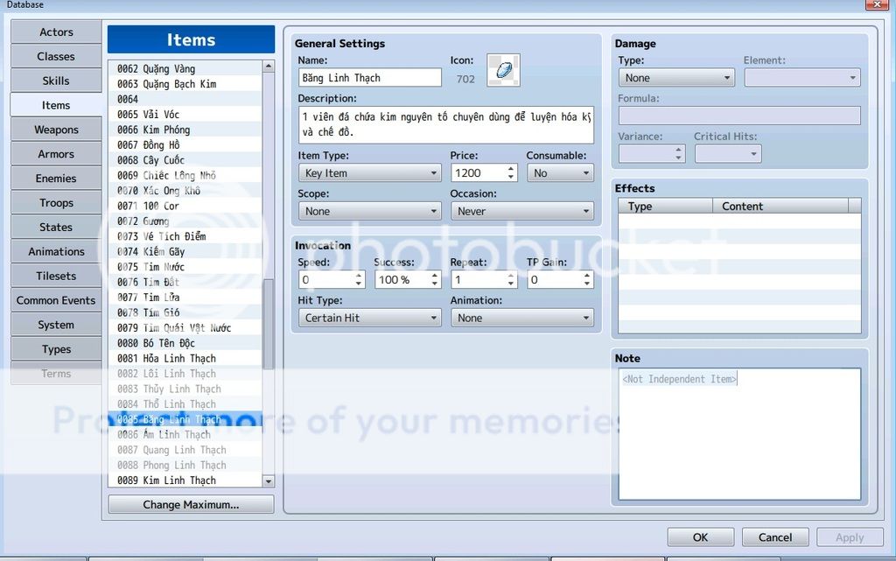The height and width of the screenshot is (561, 896).
Task: Open the Hit Type dropdown
Action: coord(368,318)
